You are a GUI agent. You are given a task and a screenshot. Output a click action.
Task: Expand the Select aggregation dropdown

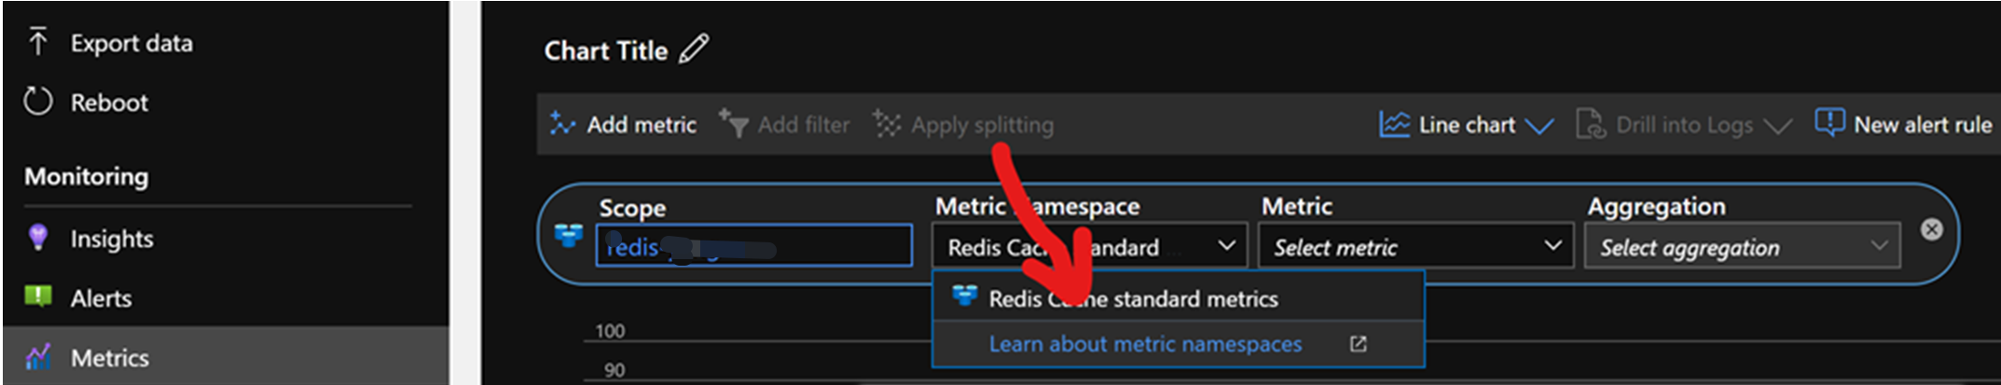(1742, 247)
